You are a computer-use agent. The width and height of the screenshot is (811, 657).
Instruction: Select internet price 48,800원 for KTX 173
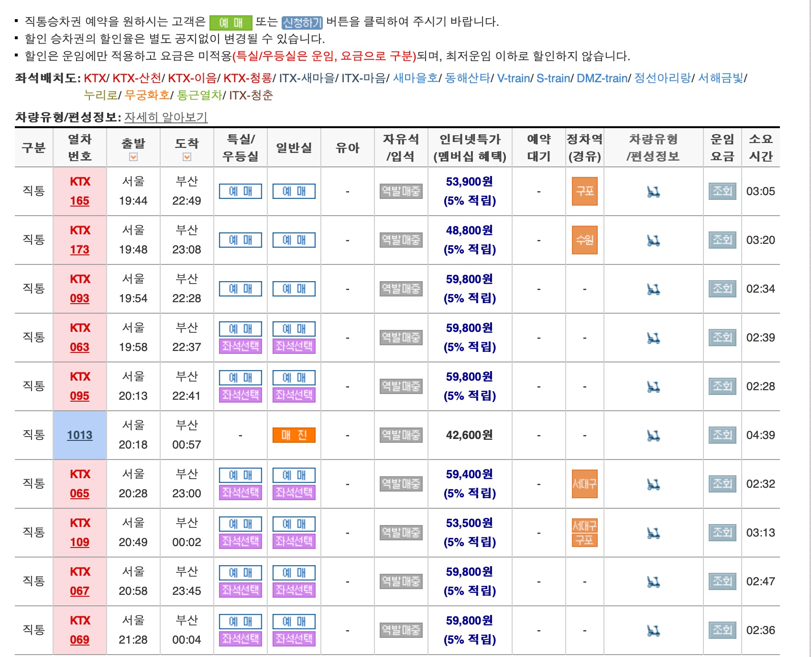coord(470,230)
